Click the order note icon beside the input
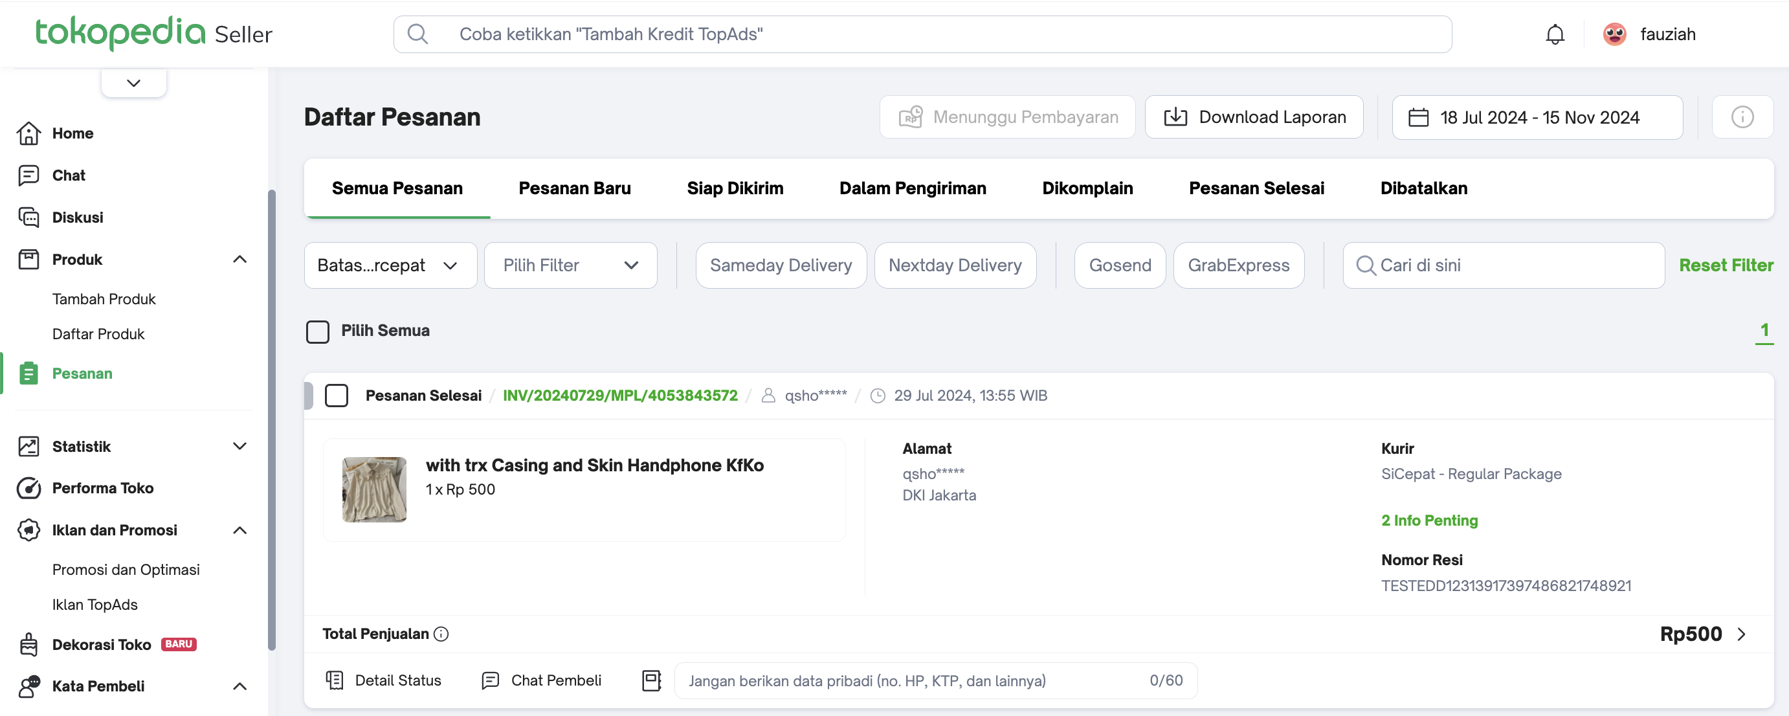The width and height of the screenshot is (1789, 716). tap(651, 680)
